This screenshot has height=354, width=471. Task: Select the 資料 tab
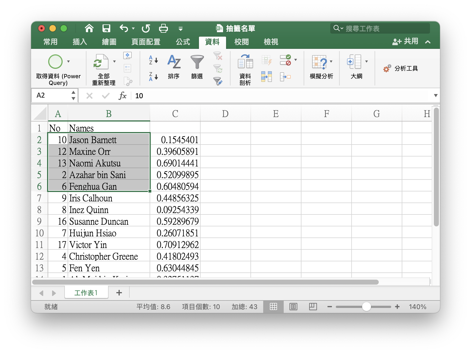[x=212, y=42]
